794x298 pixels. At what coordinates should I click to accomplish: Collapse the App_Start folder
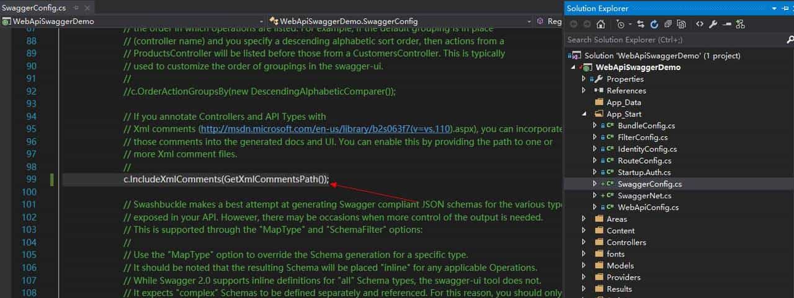coord(584,114)
